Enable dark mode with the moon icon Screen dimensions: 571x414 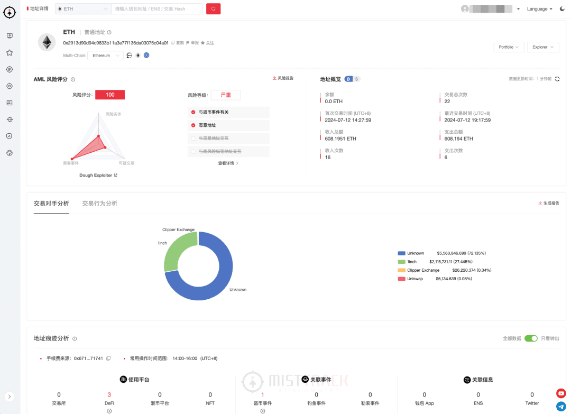[x=562, y=8]
